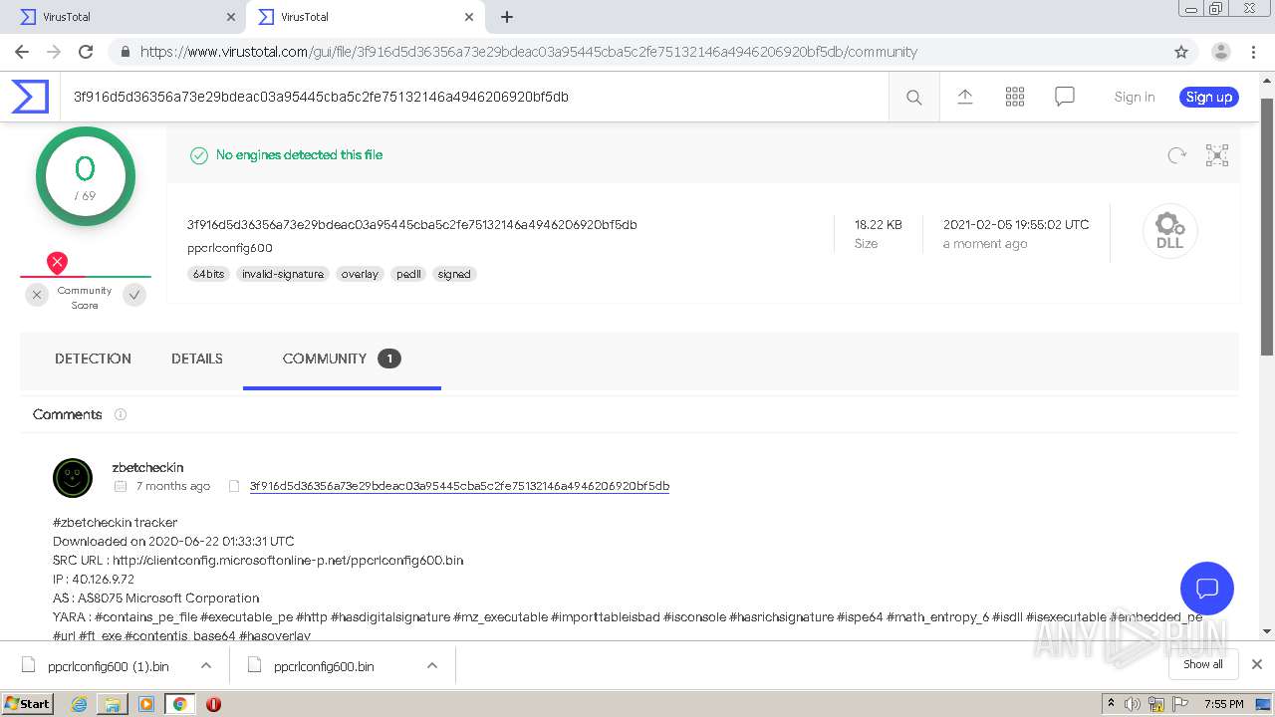Close the second VirusTotal tab
Image resolution: width=1275 pixels, height=717 pixels.
pos(469,17)
